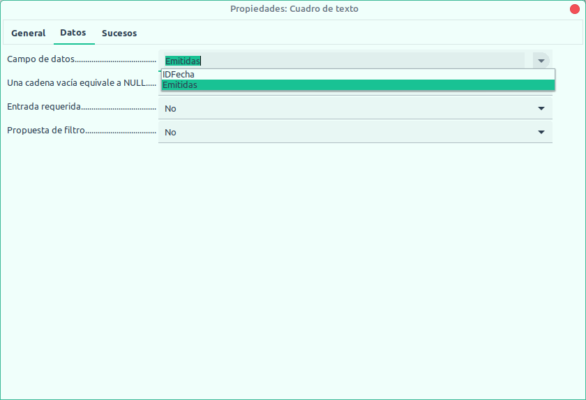This screenshot has height=400, width=586.
Task: Open the Sucesos tab
Action: (119, 33)
